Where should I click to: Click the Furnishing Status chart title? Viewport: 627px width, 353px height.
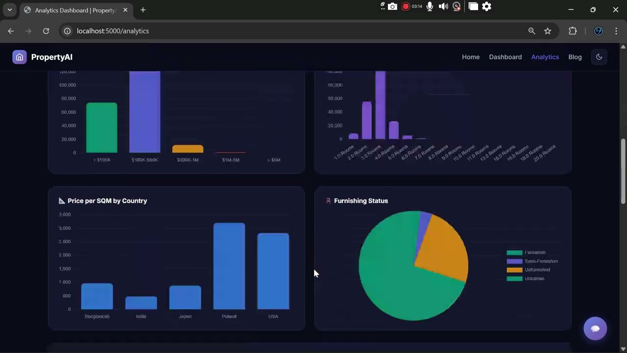[x=361, y=201]
